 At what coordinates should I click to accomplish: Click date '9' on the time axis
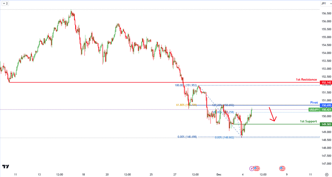[287, 175]
